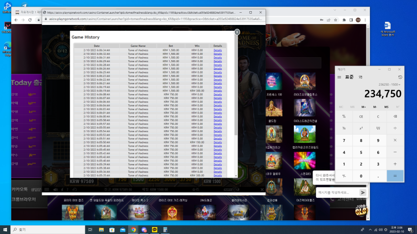Open Details for the 6:06:08 AM row
The image size is (417, 234).
click(217, 94)
